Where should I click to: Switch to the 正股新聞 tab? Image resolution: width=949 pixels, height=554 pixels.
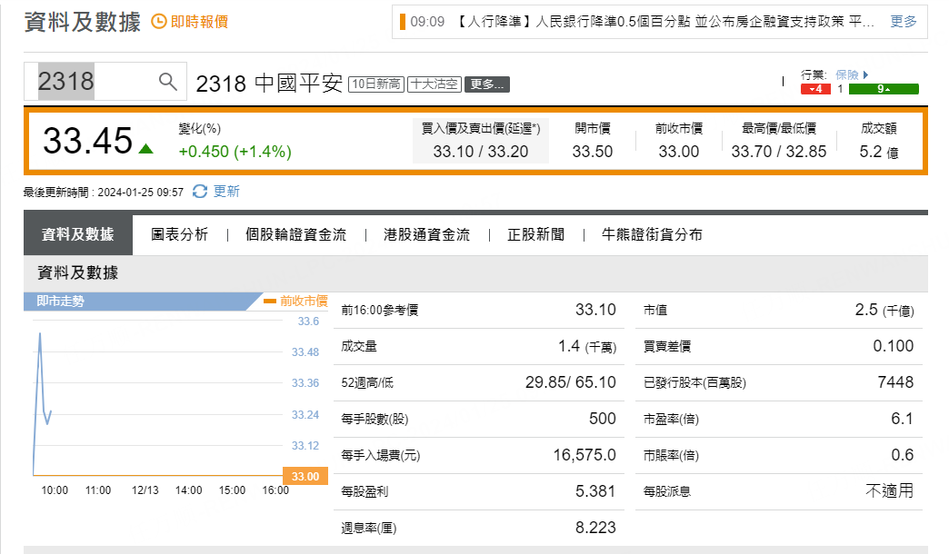(x=535, y=234)
